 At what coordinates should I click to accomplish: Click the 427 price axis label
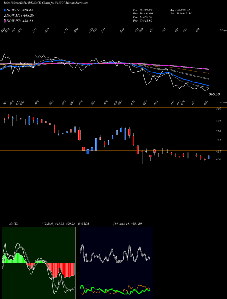pyautogui.click(x=218, y=152)
